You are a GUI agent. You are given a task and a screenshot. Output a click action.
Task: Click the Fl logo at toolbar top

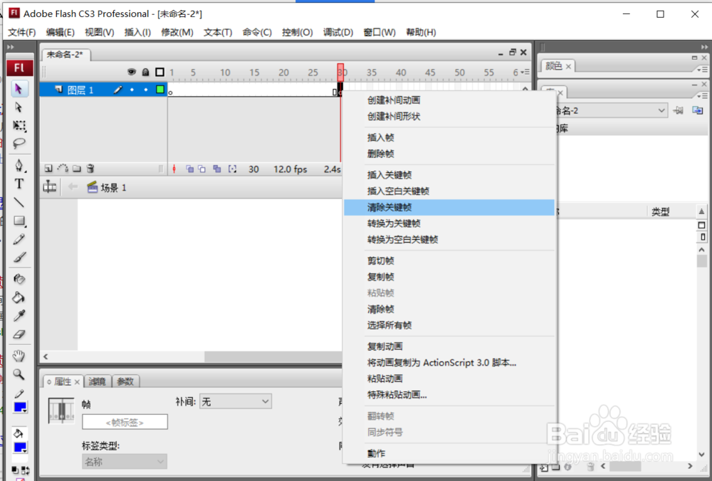(19, 68)
